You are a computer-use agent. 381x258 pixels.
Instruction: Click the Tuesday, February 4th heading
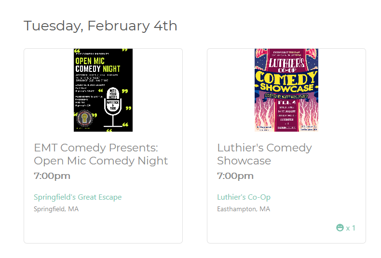click(x=100, y=26)
